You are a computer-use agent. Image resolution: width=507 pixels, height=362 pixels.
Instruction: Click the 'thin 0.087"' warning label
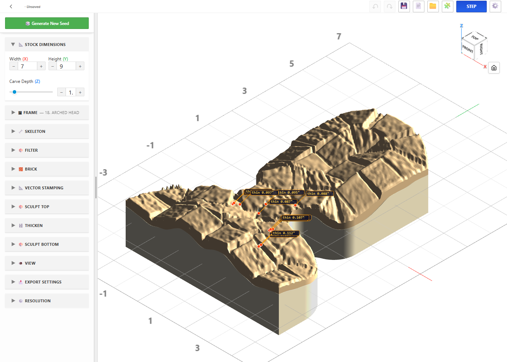[283, 202]
